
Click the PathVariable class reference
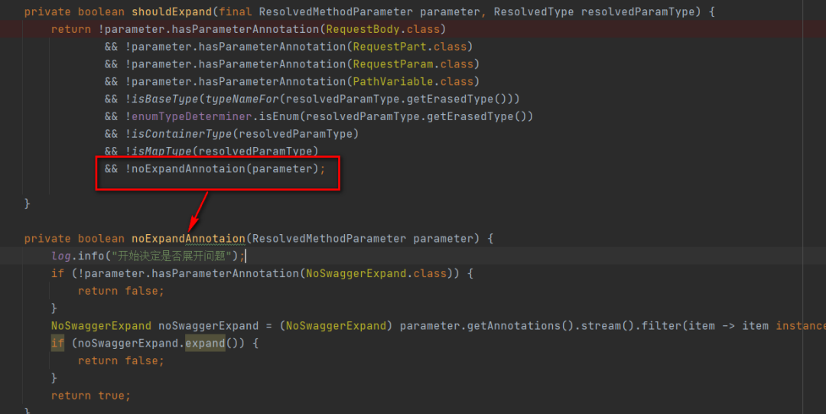(x=393, y=81)
